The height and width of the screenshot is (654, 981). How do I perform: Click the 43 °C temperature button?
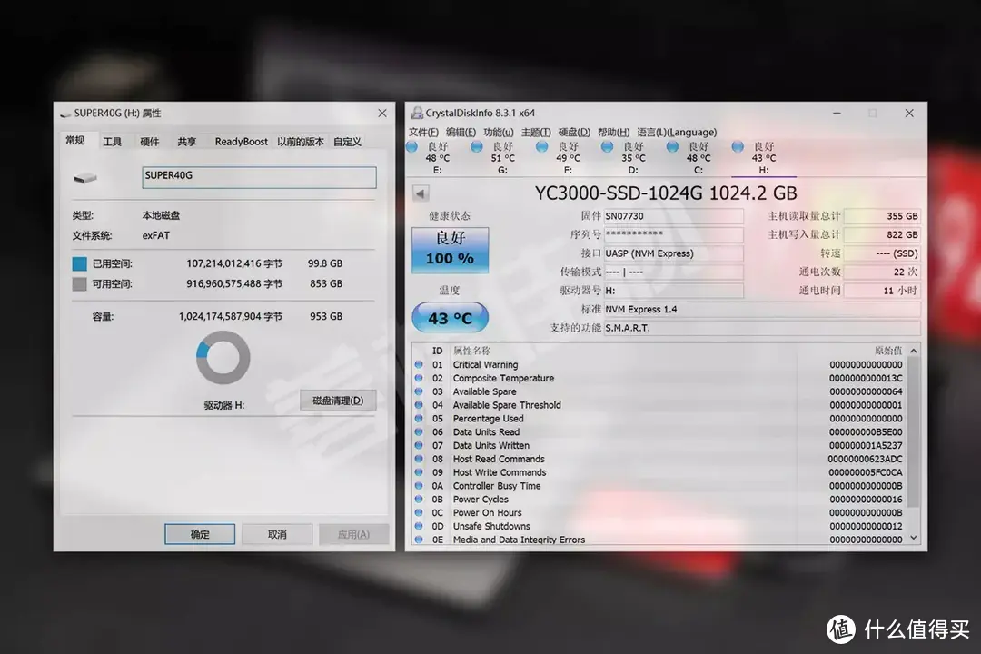pos(450,318)
